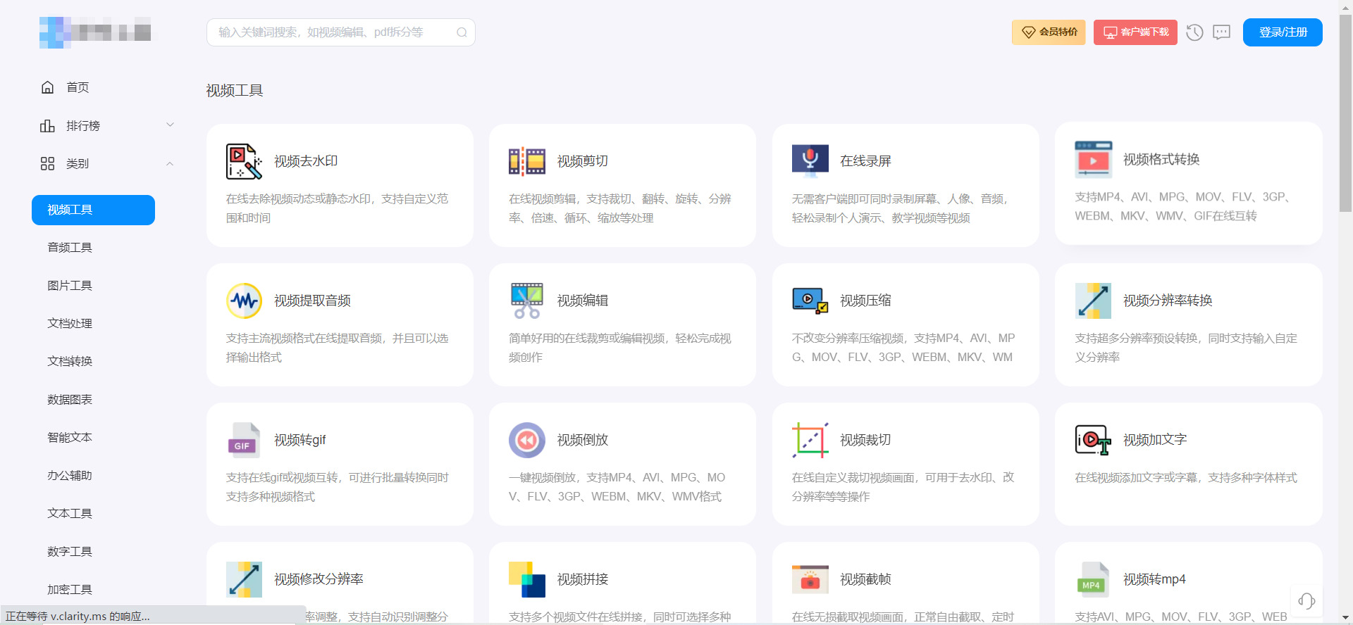Open the 视频截帧 title link
Image resolution: width=1353 pixels, height=625 pixels.
tap(865, 579)
